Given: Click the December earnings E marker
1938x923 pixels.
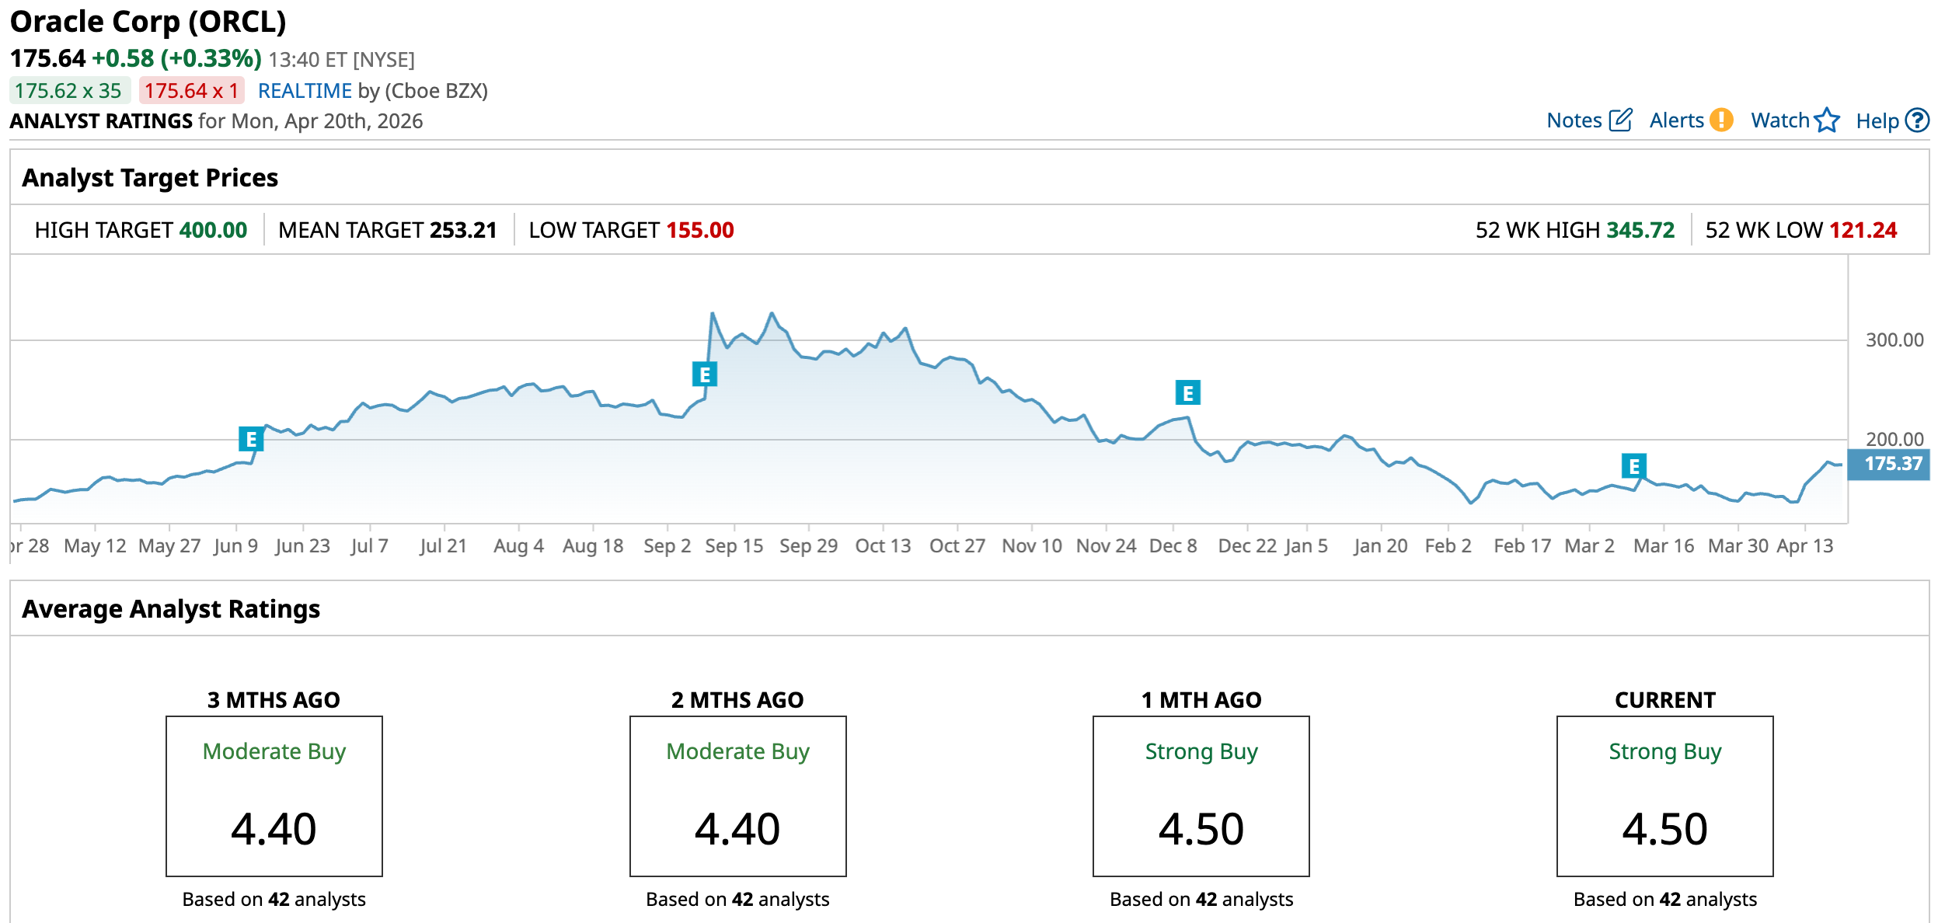Looking at the screenshot, I should tap(1187, 393).
